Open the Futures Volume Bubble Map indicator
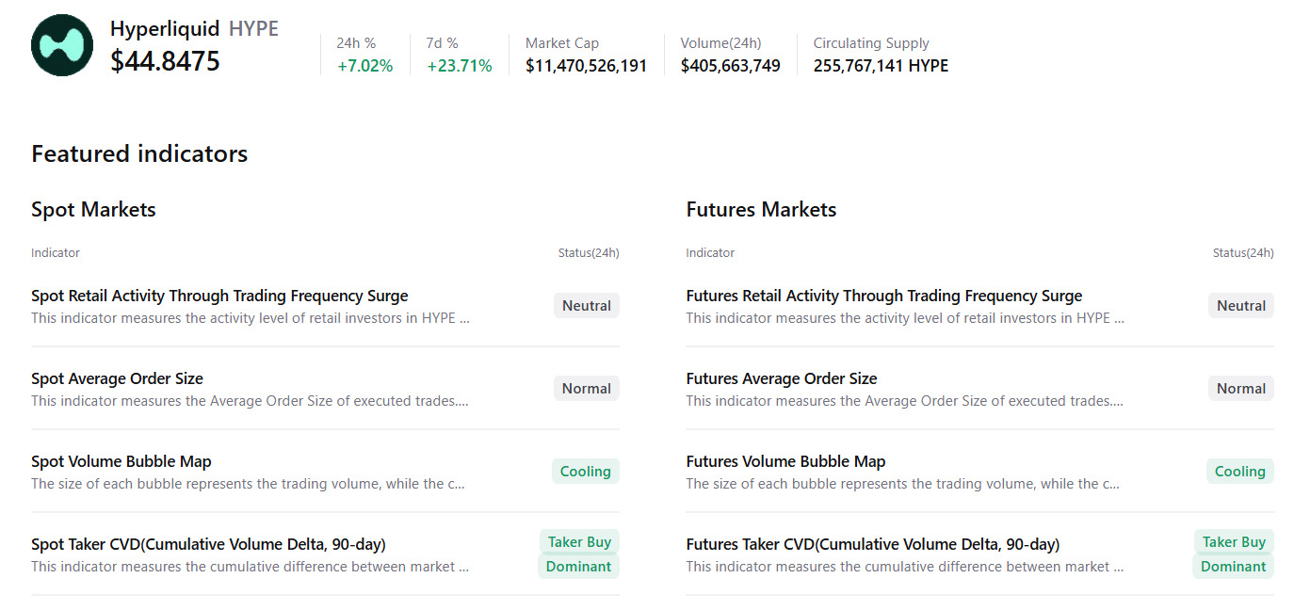 pyautogui.click(x=785, y=461)
